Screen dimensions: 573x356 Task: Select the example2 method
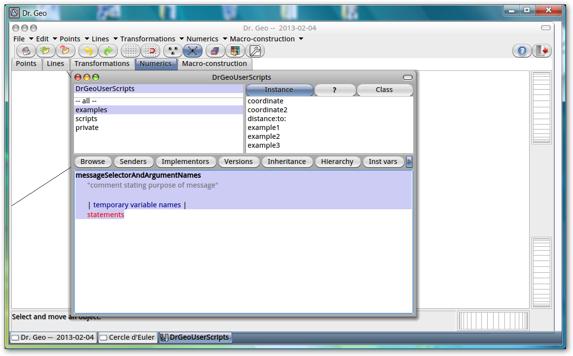coord(329,136)
